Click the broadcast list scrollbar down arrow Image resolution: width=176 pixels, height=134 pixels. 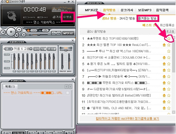(174, 112)
